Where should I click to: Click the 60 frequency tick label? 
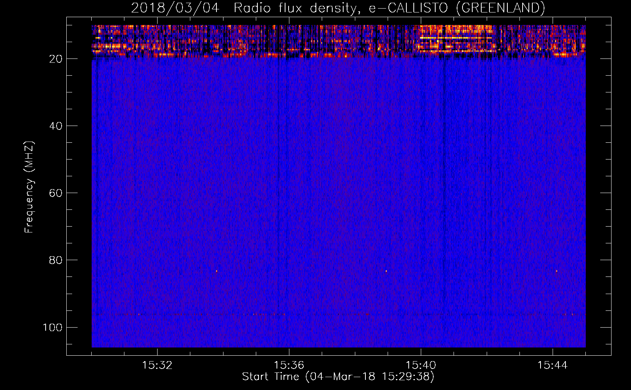point(56,193)
